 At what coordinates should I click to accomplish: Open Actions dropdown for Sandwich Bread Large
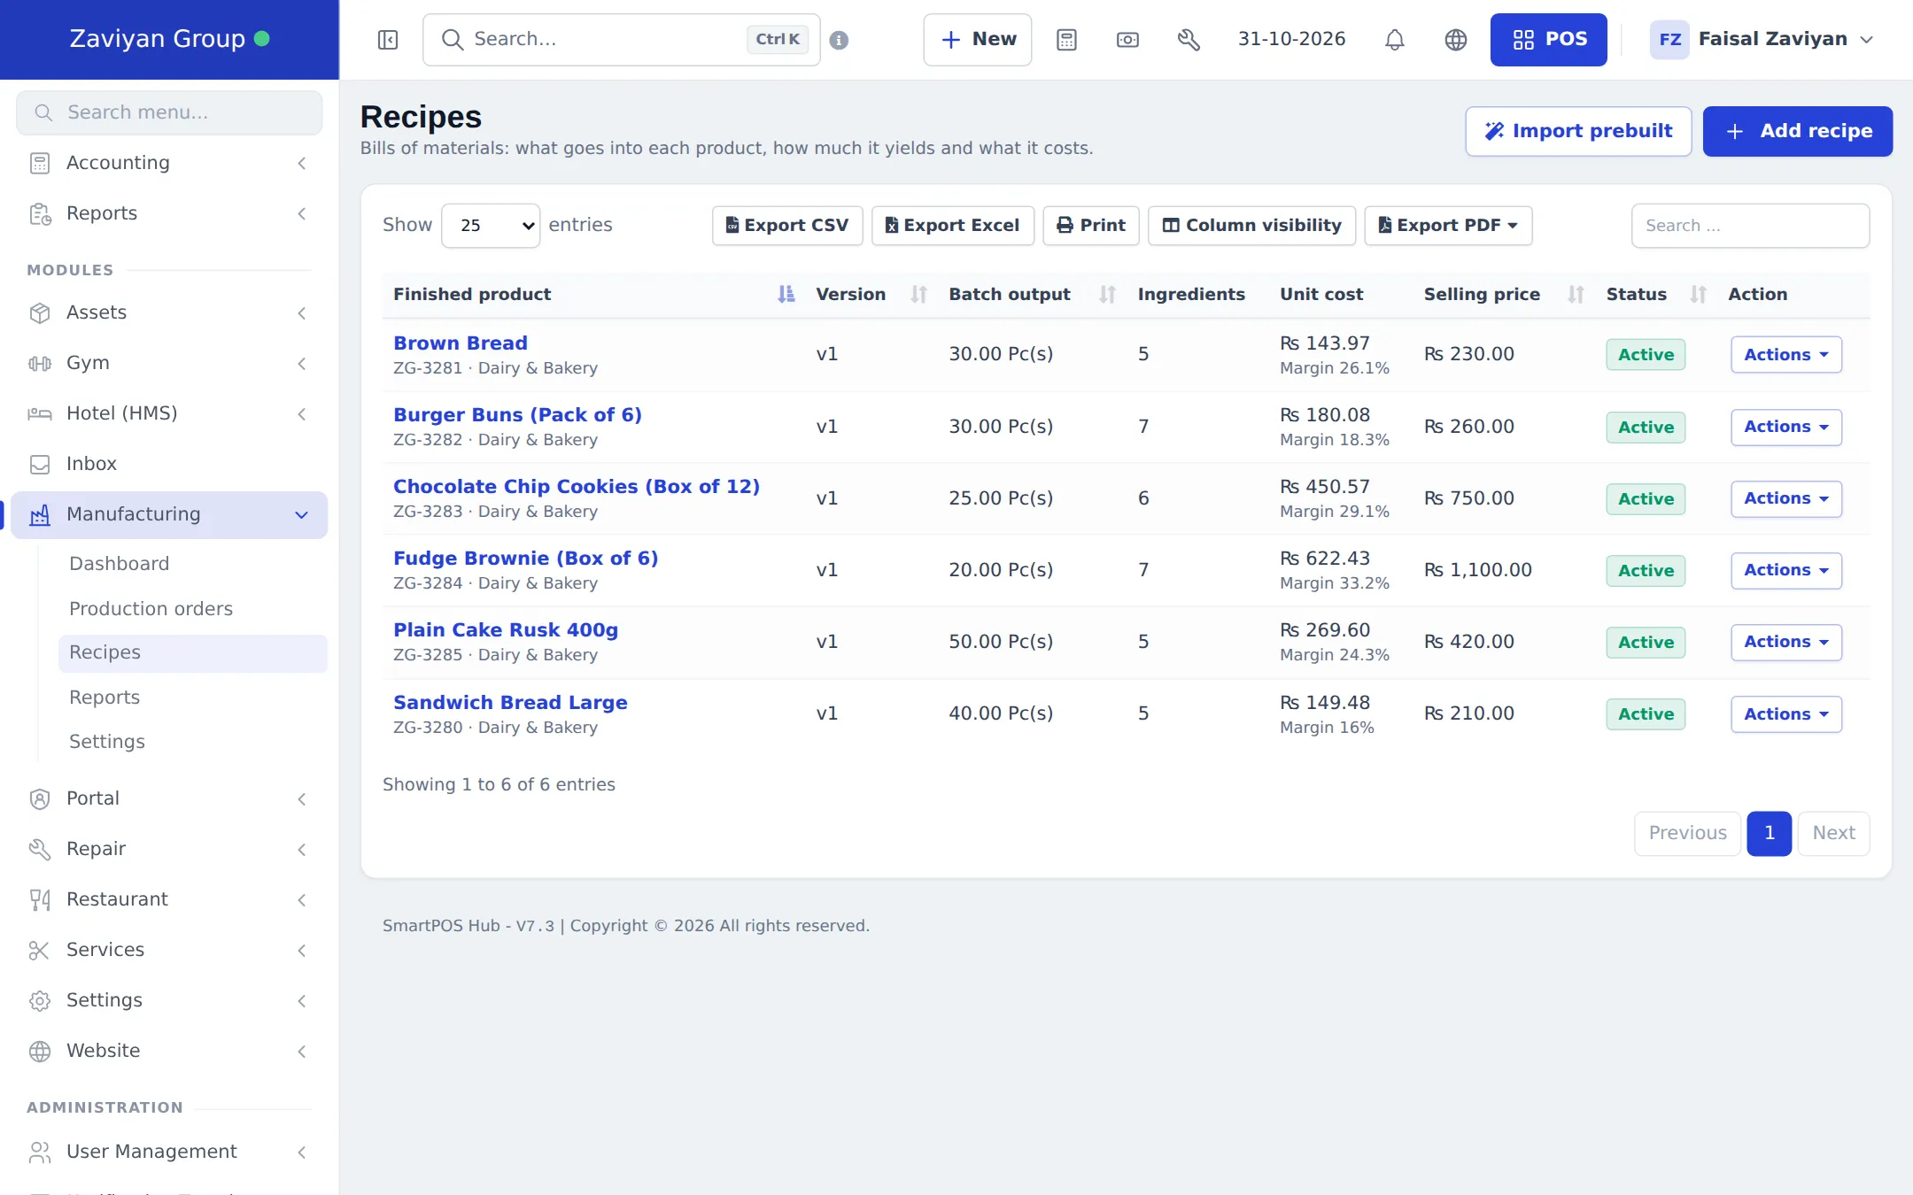1786,714
